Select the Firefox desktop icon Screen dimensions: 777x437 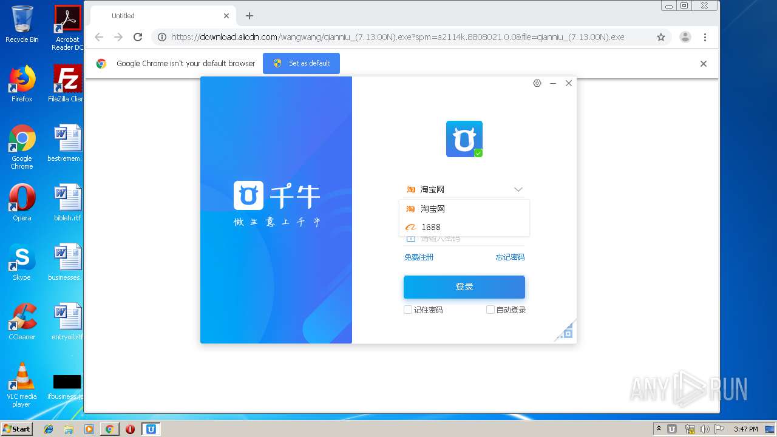(22, 84)
